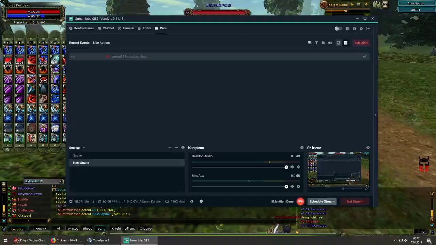436x245 pixels.
Task: Open the recent events filter funnel
Action: pos(316,43)
